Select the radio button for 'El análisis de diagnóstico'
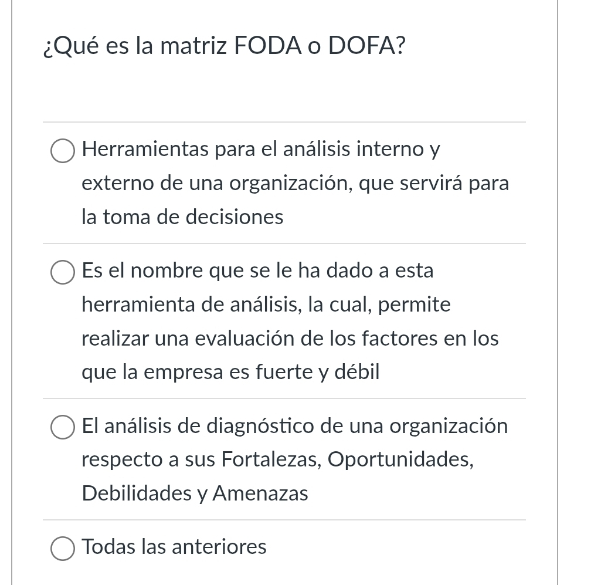 (62, 427)
